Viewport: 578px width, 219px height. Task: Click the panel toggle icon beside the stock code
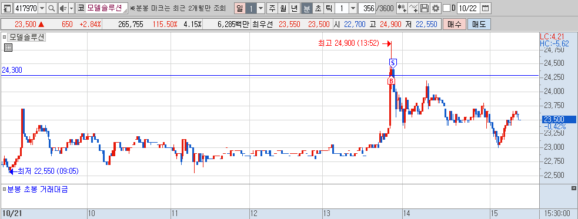click(x=8, y=8)
